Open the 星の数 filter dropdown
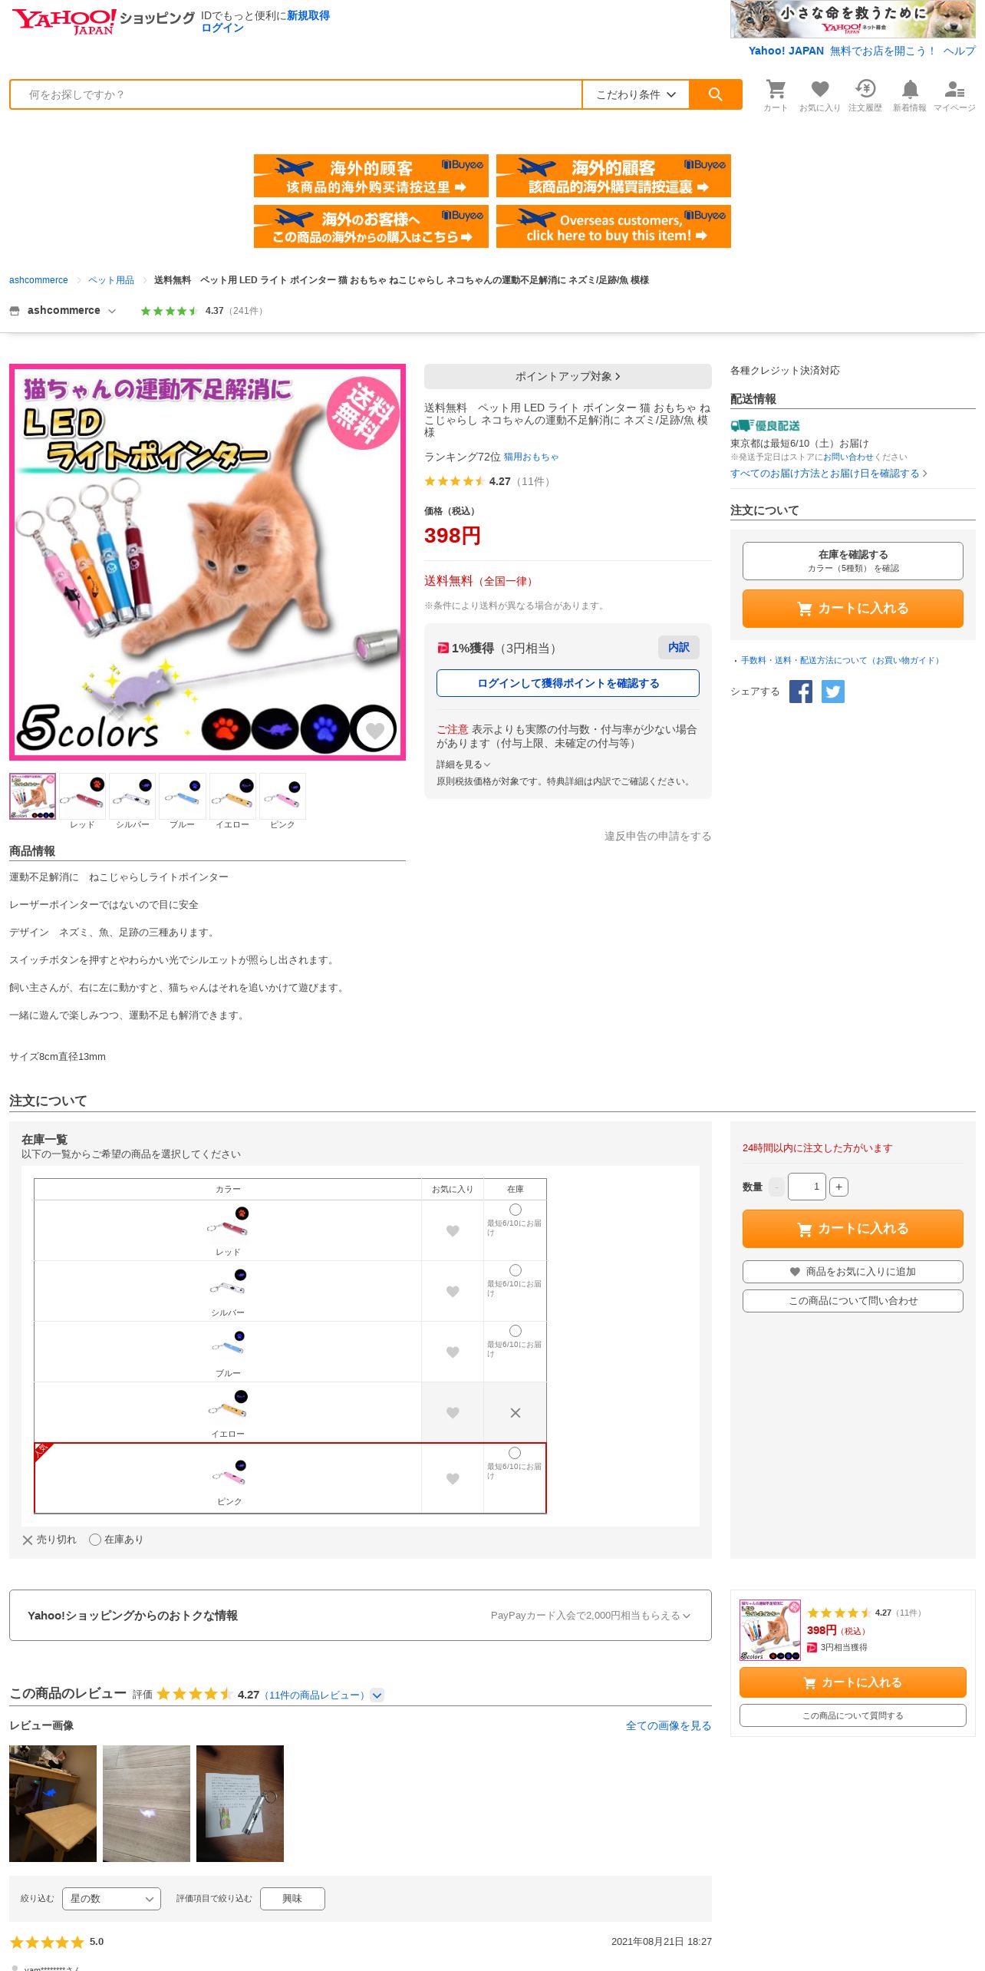Screen dimensions: 985x1971 (x=111, y=1898)
